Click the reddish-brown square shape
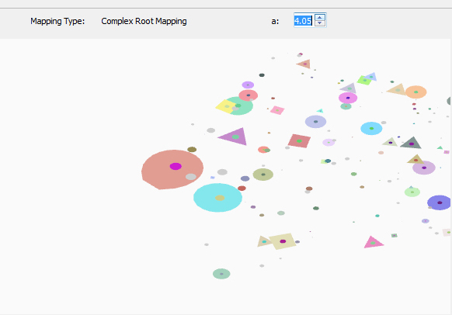 click(x=299, y=140)
